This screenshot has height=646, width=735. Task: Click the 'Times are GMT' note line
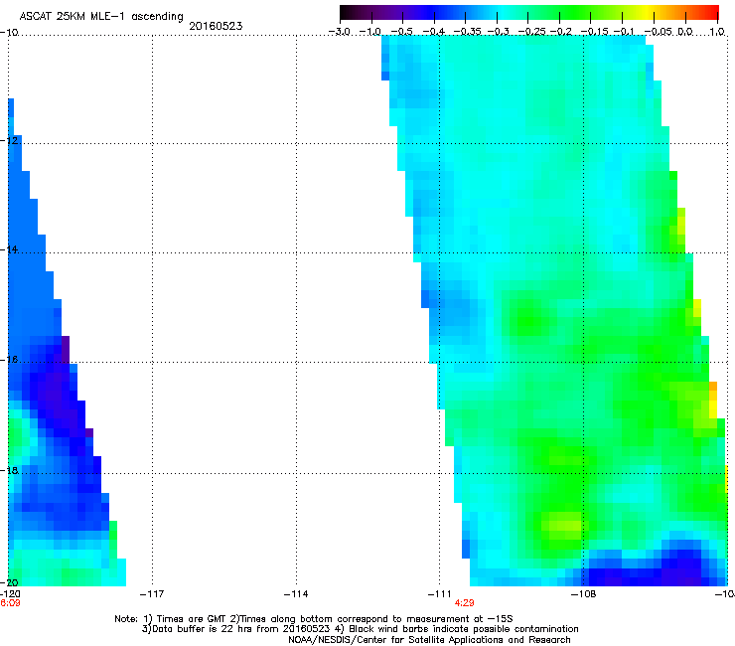(314, 619)
